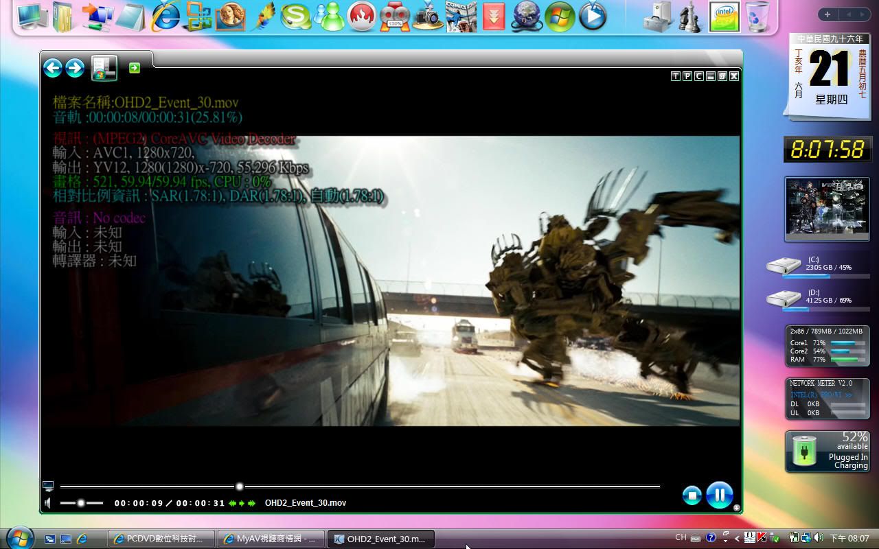Click the back arrow in the player
The height and width of the screenshot is (549, 879).
pyautogui.click(x=53, y=68)
